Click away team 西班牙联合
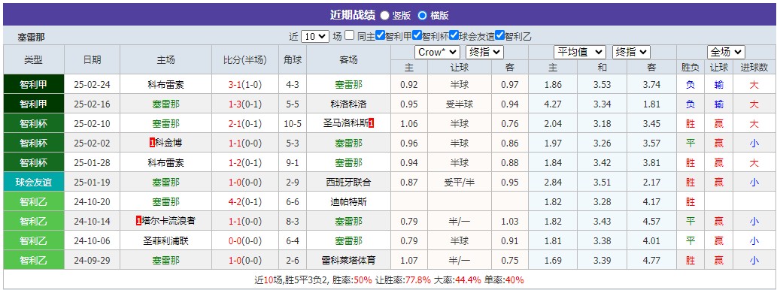Viewport: 777px width, 290px height. point(348,182)
